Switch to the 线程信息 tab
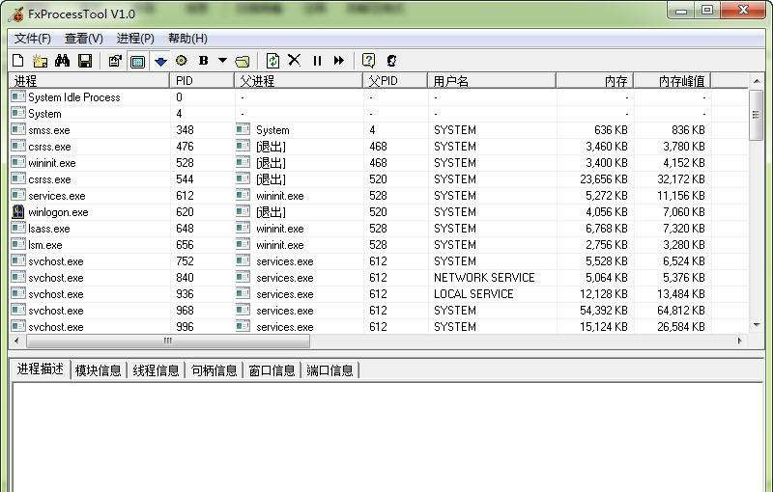Viewport: 773px width, 492px height. click(156, 370)
